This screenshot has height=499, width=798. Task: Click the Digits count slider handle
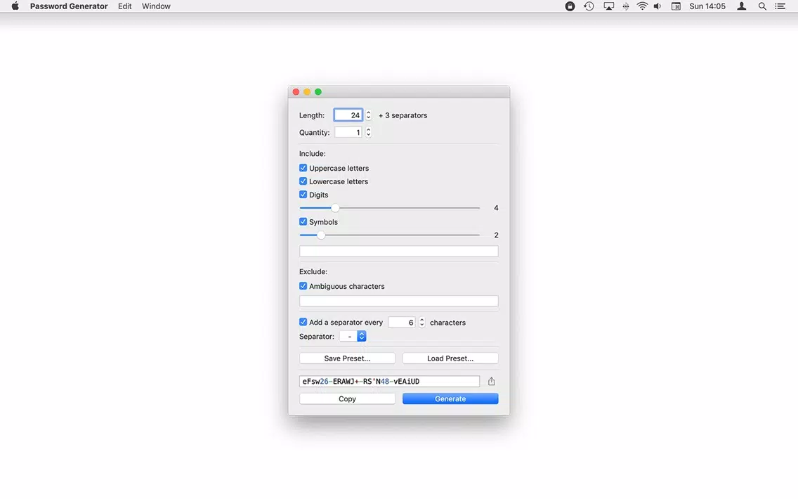tap(335, 208)
